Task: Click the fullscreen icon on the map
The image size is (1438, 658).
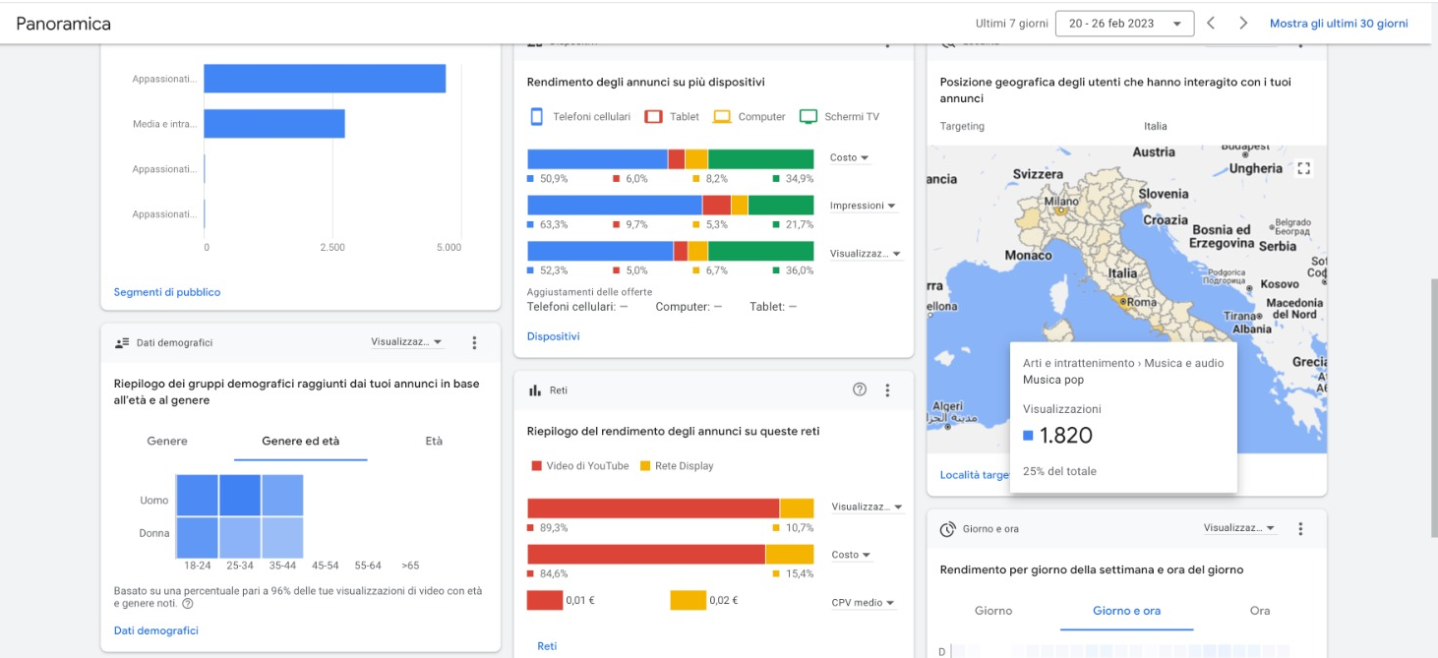Action: pyautogui.click(x=1303, y=169)
